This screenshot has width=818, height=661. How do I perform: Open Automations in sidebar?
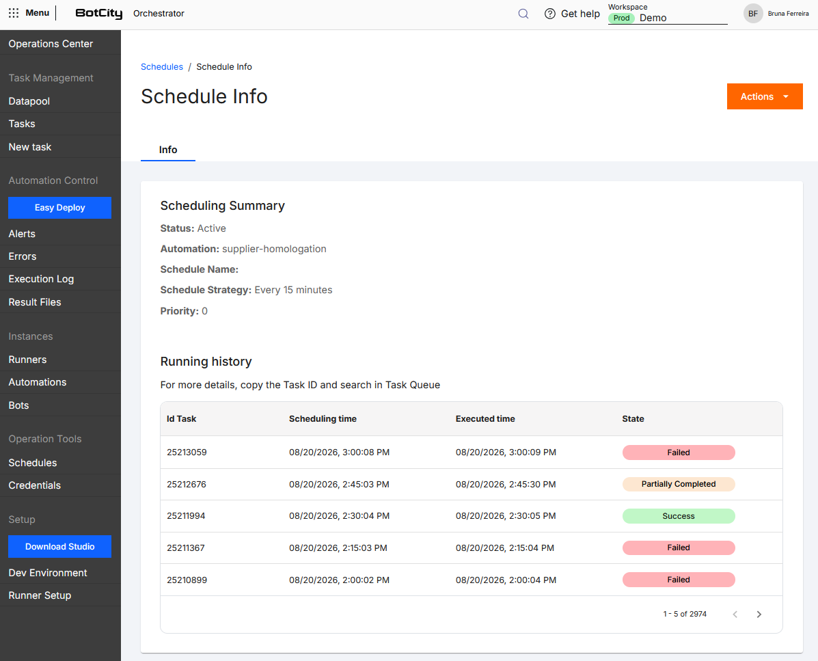(x=38, y=382)
